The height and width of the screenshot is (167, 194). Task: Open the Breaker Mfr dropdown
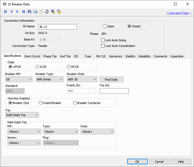19,79
